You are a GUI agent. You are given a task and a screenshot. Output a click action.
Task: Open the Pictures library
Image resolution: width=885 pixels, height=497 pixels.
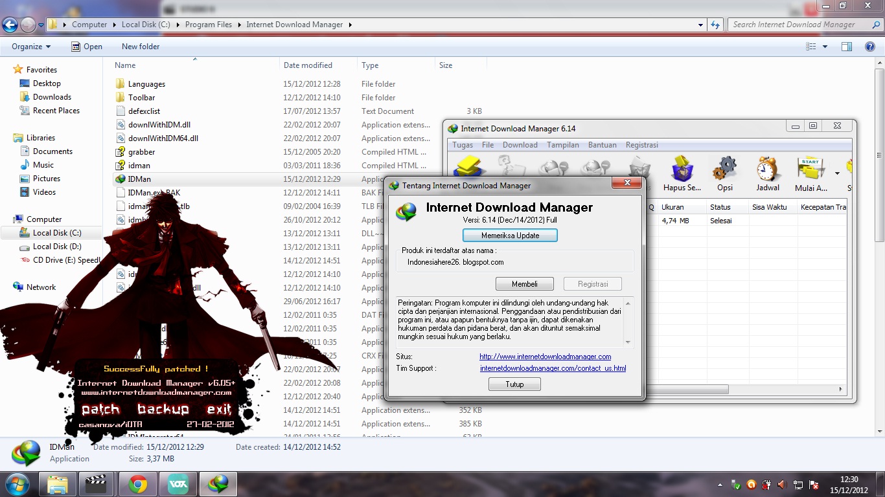(47, 179)
